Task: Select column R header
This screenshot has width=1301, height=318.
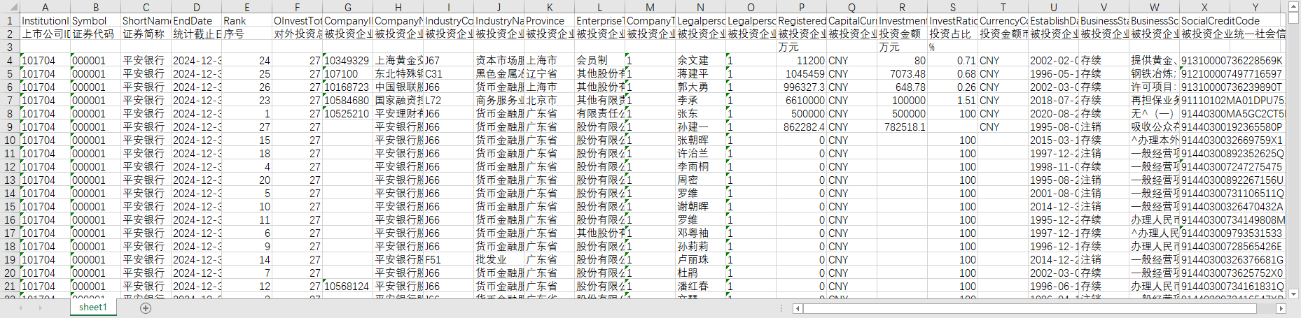Action: click(x=902, y=7)
